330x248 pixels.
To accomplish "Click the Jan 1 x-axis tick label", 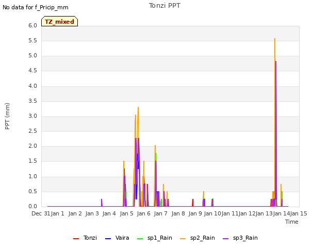I will [x=57, y=213].
